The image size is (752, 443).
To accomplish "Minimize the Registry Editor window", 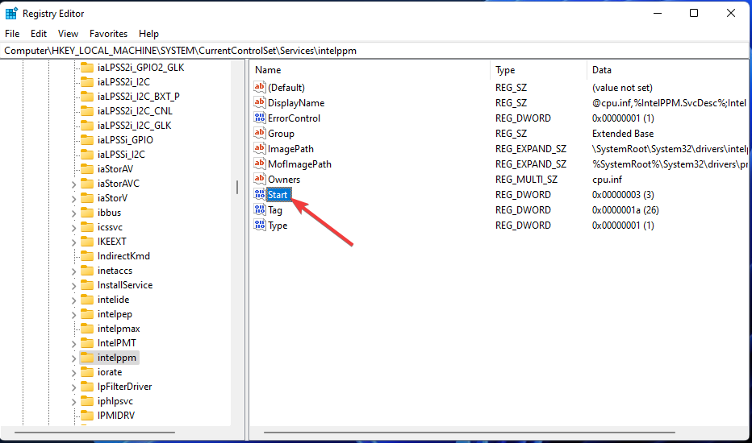I will pyautogui.click(x=658, y=13).
